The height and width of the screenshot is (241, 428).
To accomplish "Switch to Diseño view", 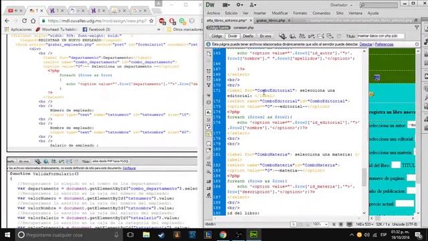I will click(x=248, y=36).
